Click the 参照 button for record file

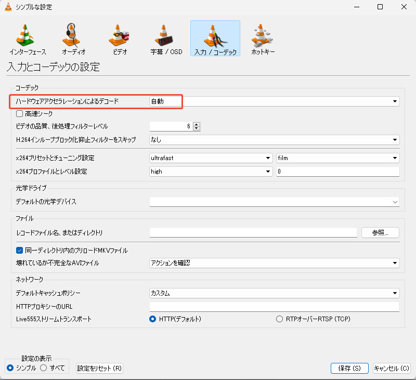(380, 232)
